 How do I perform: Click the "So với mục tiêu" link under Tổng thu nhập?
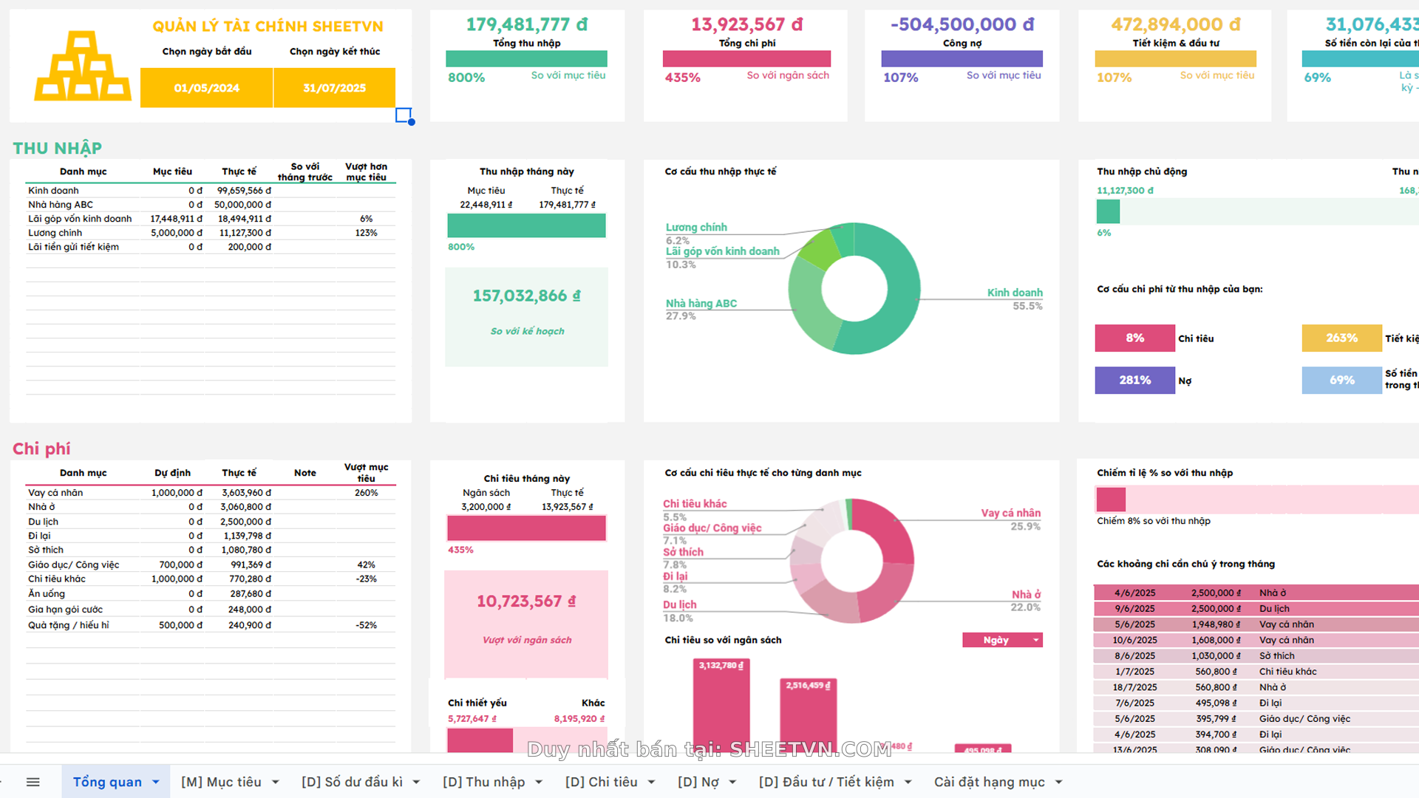(567, 75)
